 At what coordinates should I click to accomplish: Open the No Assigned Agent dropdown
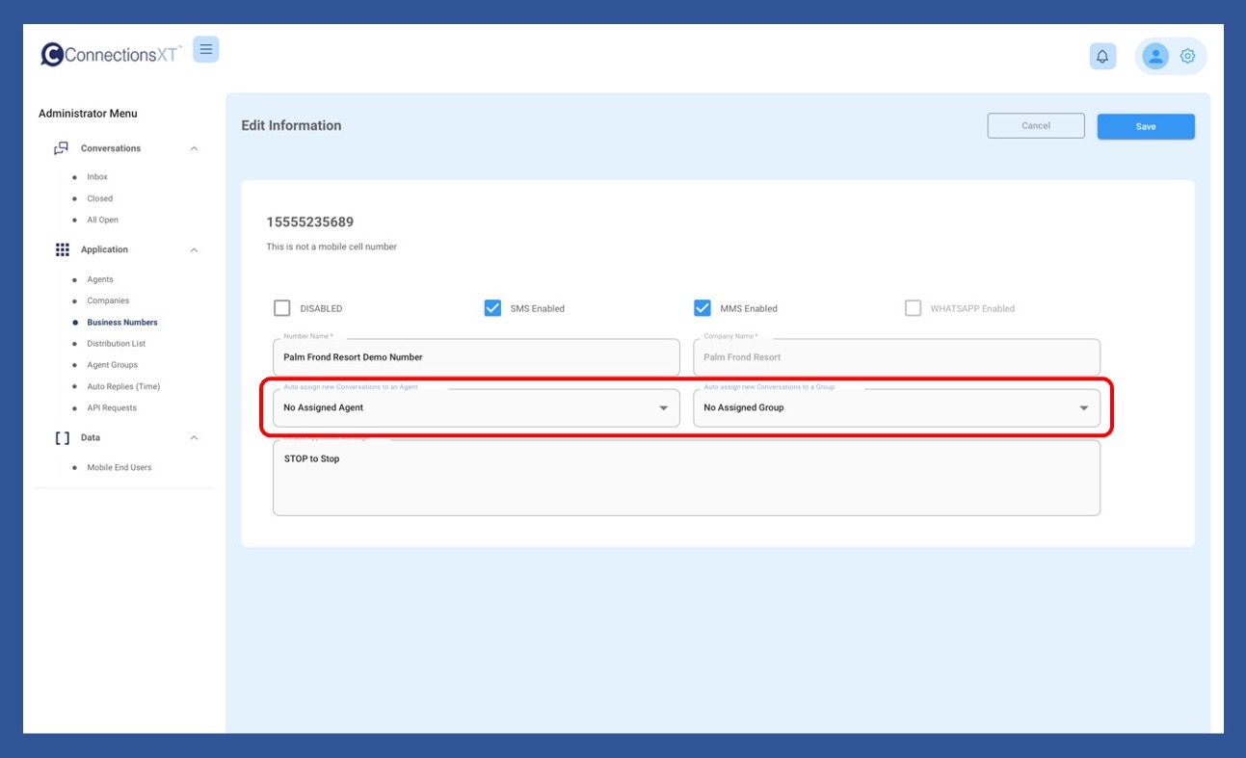476,407
